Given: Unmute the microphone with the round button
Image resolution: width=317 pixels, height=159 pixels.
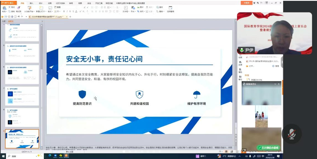Looking at the screenshot, I should [291, 134].
